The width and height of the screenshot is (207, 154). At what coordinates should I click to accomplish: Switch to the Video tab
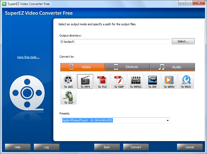82,67
